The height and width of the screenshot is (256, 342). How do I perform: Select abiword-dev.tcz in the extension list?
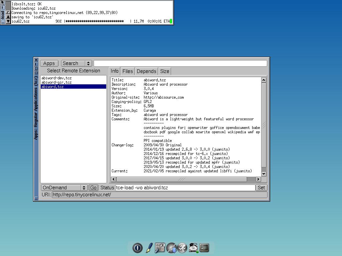(73, 78)
